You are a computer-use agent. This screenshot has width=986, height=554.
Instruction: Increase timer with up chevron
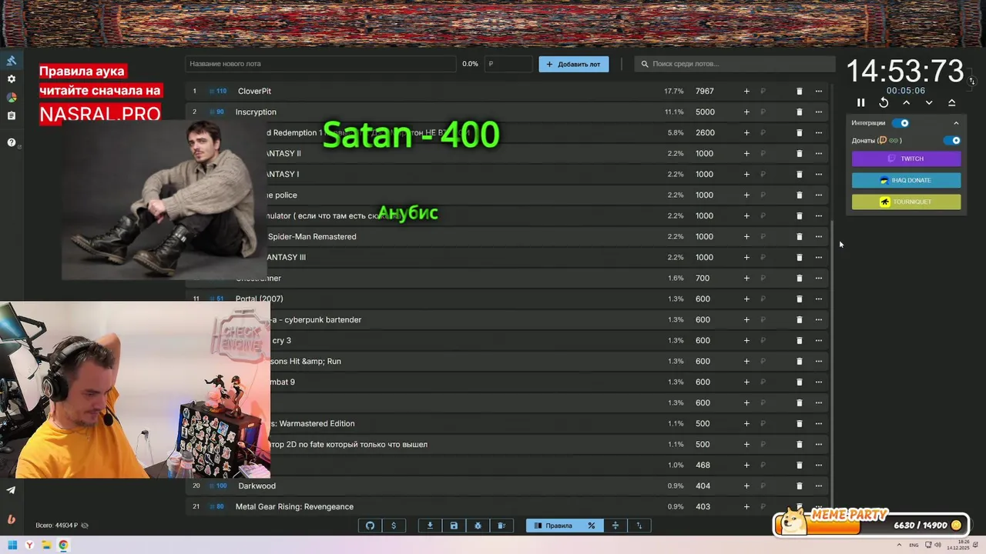[x=907, y=102]
